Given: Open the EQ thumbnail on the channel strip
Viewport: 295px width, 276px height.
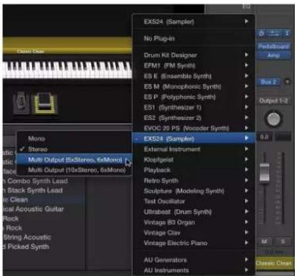Looking at the screenshot, I should (x=247, y=7).
